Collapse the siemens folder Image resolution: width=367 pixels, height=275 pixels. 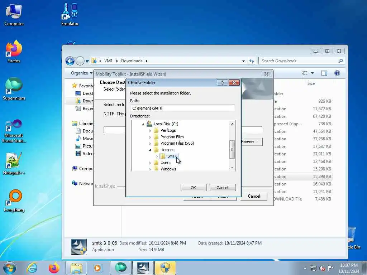click(150, 150)
